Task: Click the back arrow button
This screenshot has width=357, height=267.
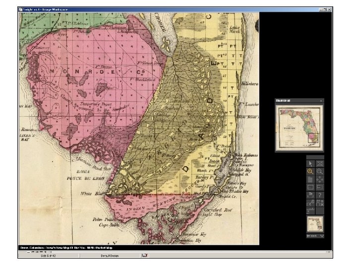Action: pos(312,236)
